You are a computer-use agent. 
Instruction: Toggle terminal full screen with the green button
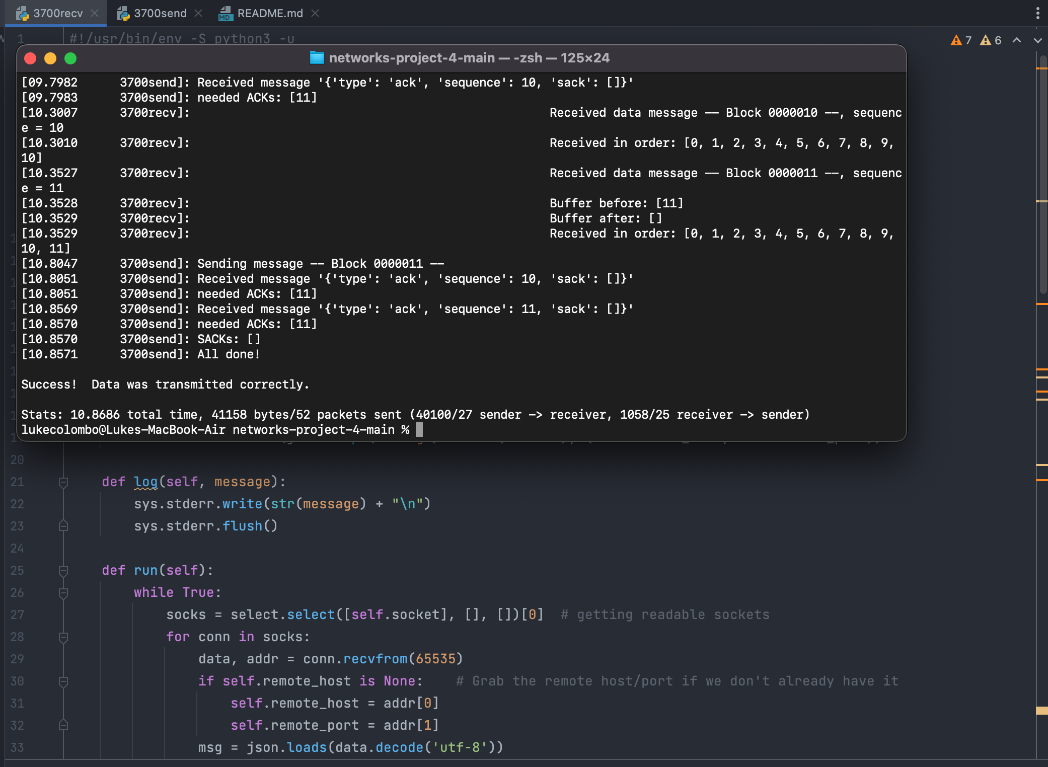point(70,58)
